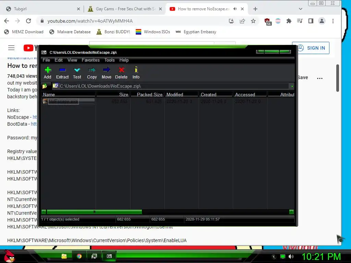Screen dimensions: 351x263
Task: Select the Copy toolbar icon in 7-Zip
Action: pos(92,73)
